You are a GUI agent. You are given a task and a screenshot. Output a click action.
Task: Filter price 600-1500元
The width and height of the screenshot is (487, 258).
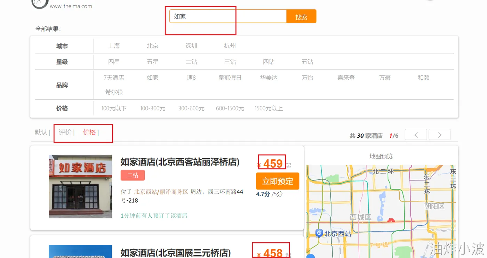230,108
